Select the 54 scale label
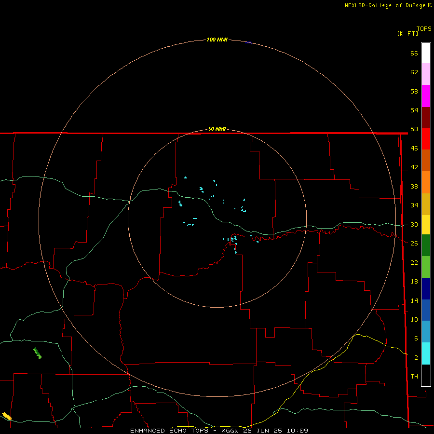The height and width of the screenshot is (434, 434). [x=414, y=110]
